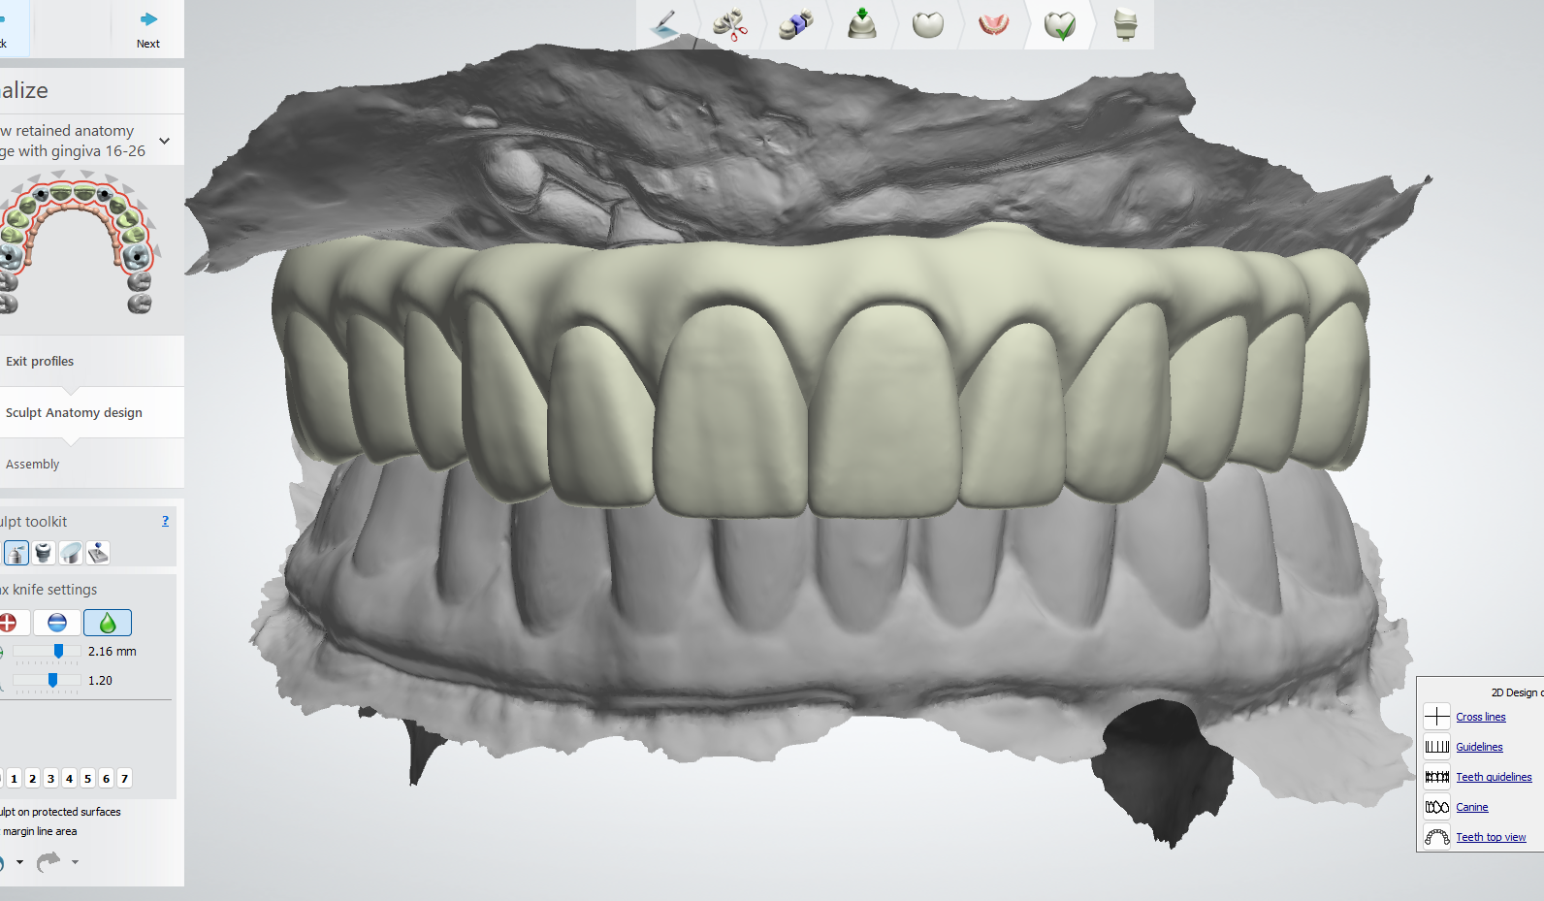Select preset number 5 in knife settings

(x=87, y=779)
